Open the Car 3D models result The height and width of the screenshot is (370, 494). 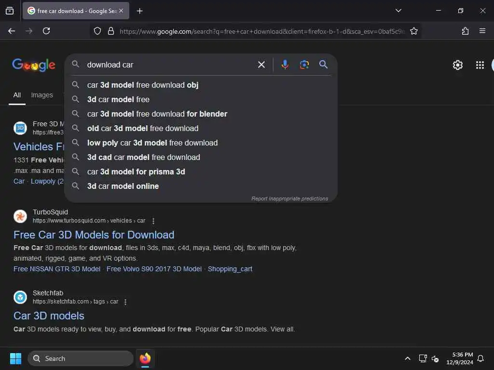pos(49,316)
